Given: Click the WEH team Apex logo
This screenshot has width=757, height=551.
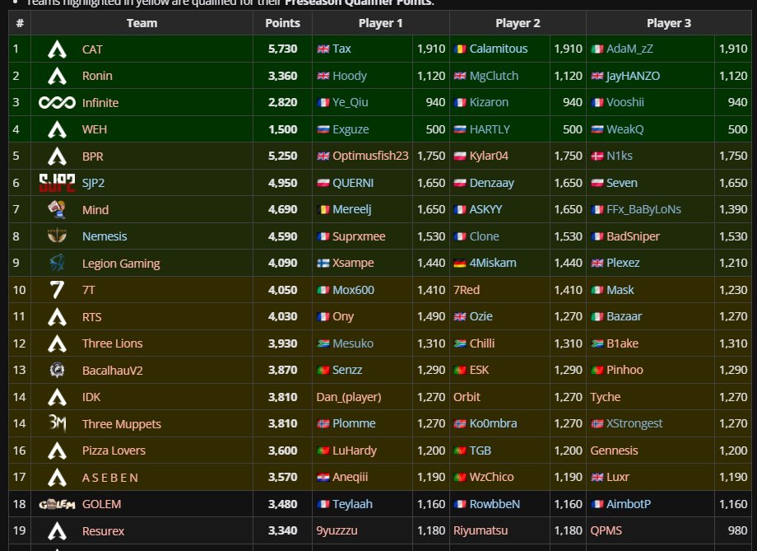Looking at the screenshot, I should (57, 129).
